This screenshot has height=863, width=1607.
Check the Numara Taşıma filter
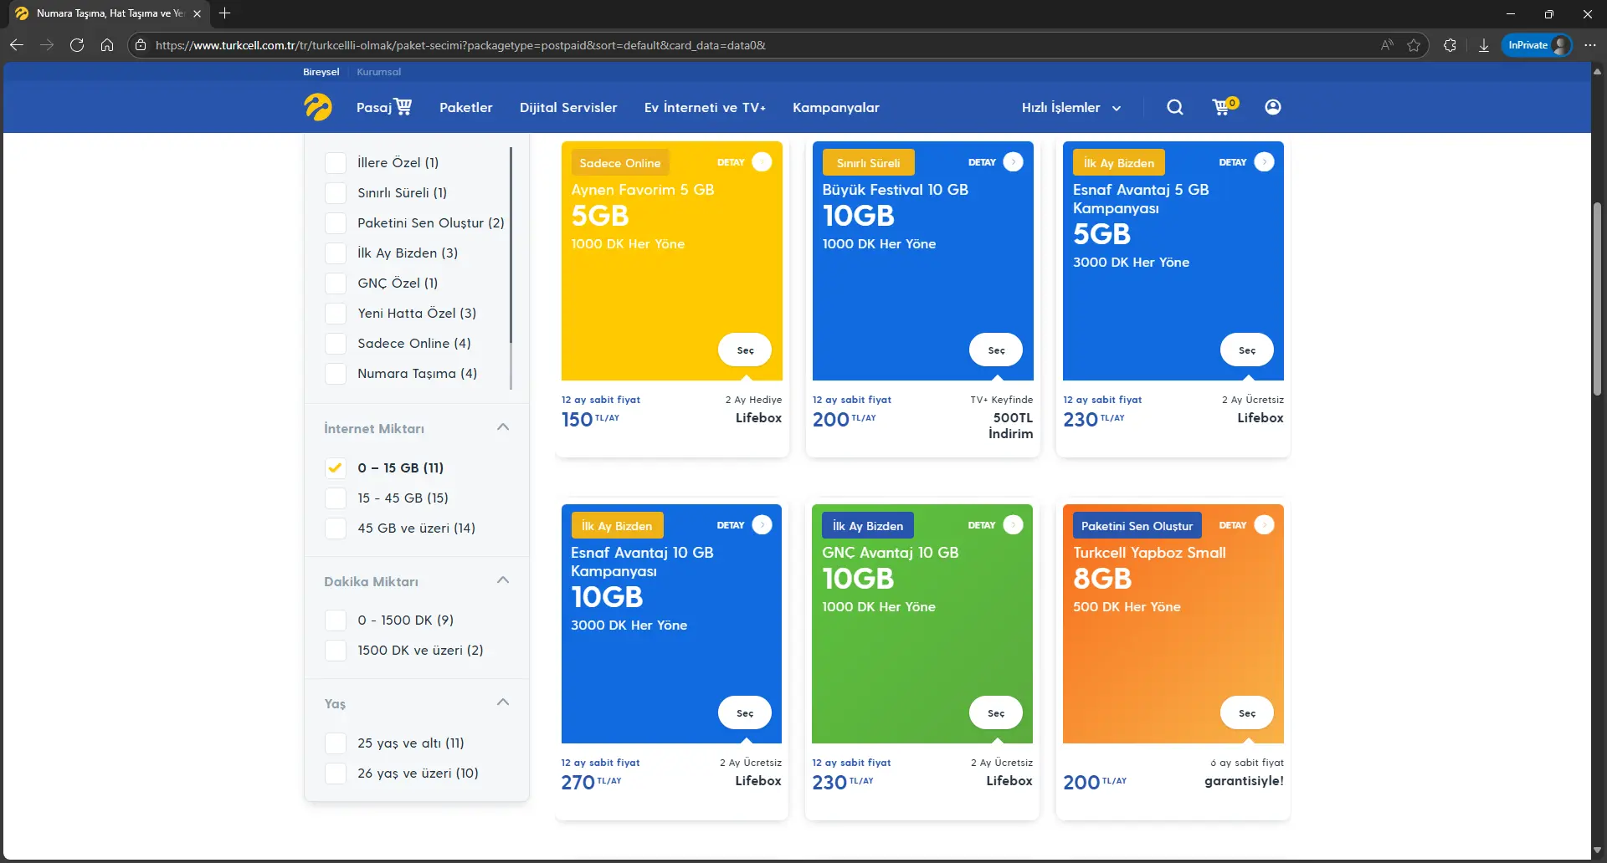click(x=336, y=374)
